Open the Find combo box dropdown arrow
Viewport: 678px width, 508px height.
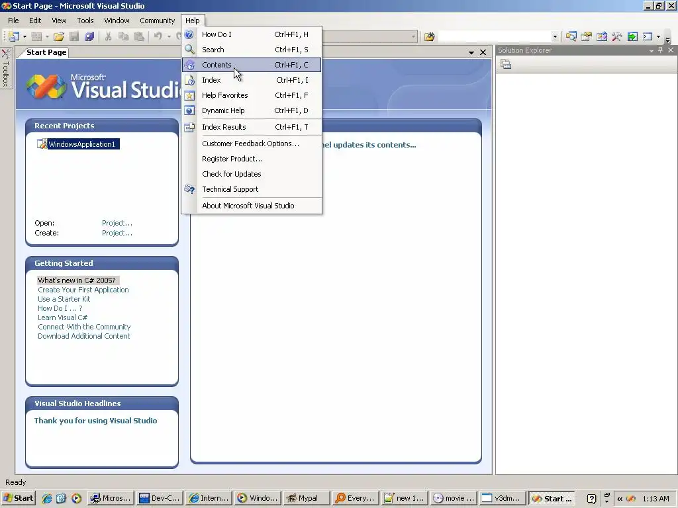556,37
